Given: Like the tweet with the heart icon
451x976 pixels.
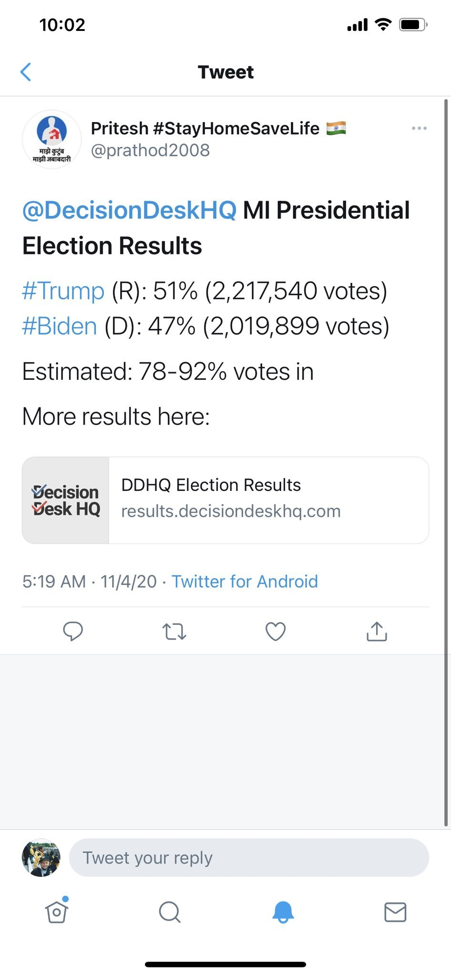Looking at the screenshot, I should [x=276, y=631].
